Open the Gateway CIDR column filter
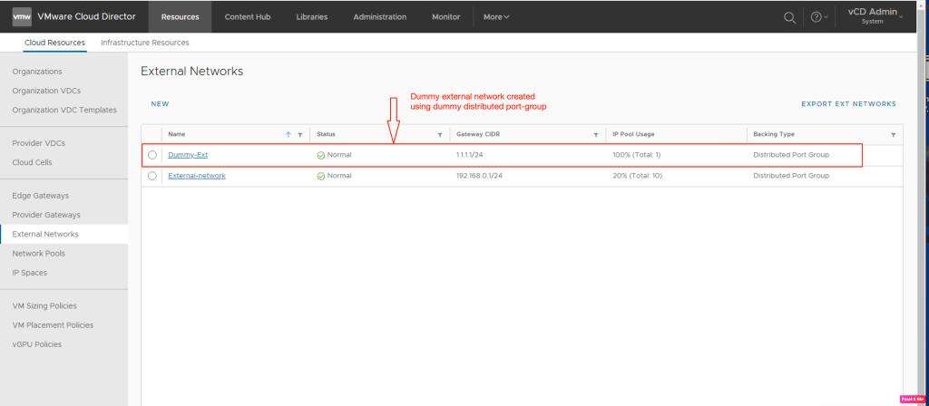 tap(595, 134)
